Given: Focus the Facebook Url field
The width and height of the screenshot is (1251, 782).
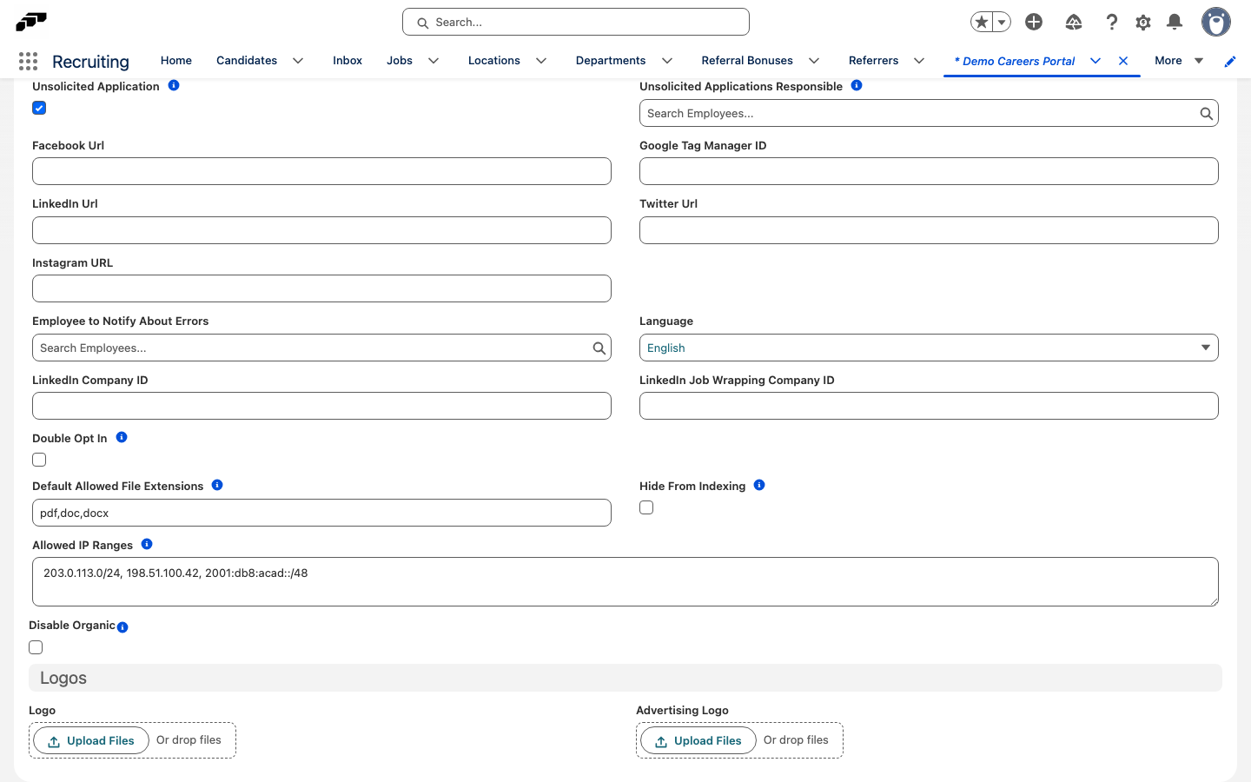Looking at the screenshot, I should point(321,171).
